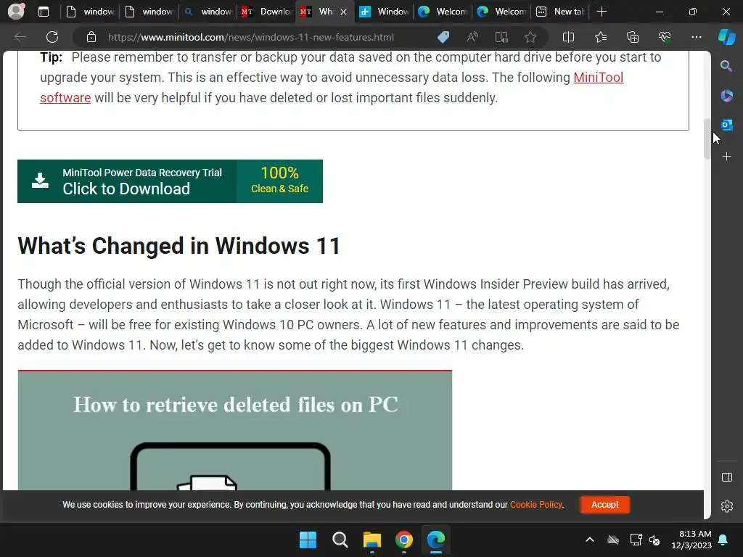Image resolution: width=743 pixels, height=557 pixels.
Task: Start Read aloud feature
Action: [472, 37]
